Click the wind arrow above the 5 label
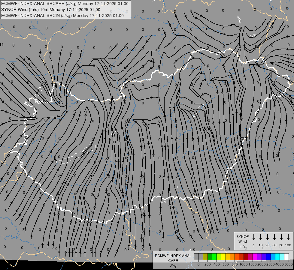294x270 pixels. coord(253,237)
